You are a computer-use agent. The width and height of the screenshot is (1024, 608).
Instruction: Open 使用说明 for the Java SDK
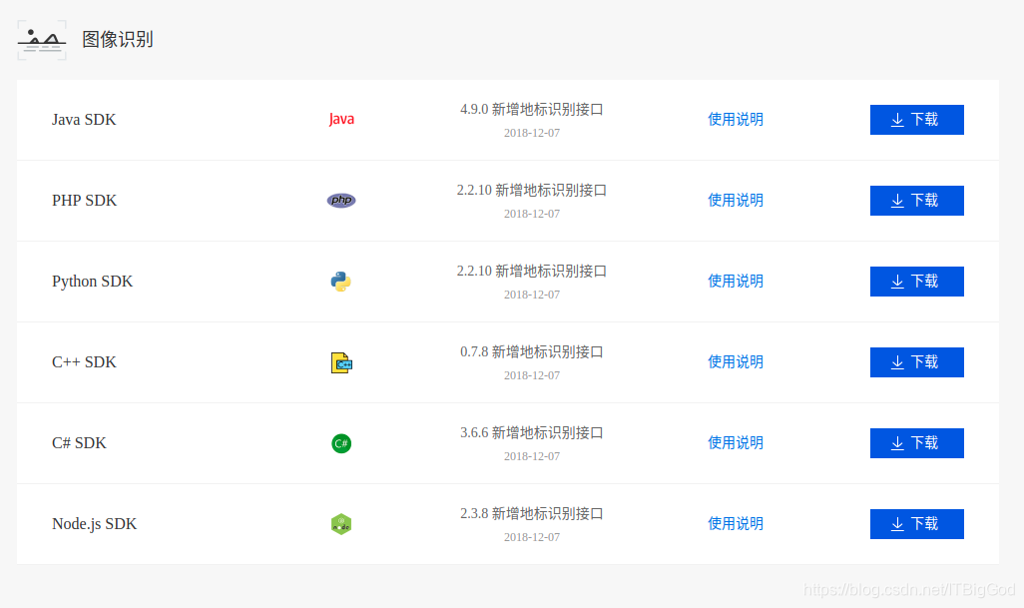(x=735, y=119)
